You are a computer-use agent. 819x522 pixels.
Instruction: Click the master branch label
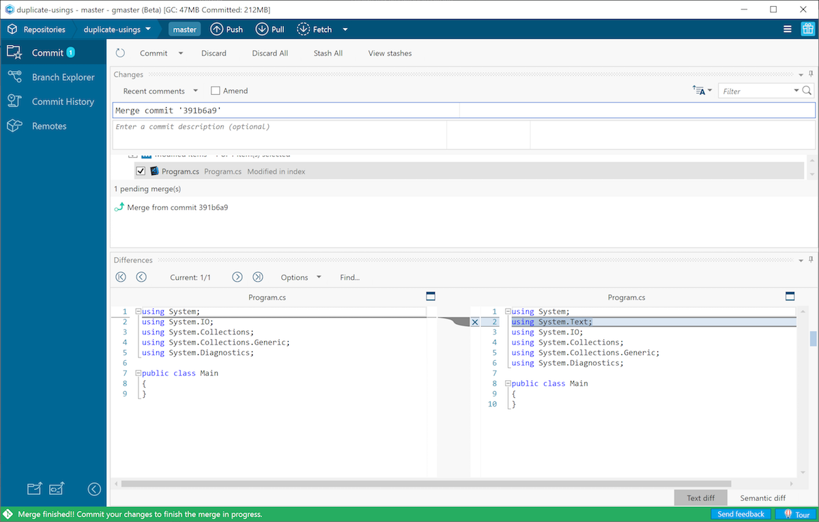tap(184, 29)
